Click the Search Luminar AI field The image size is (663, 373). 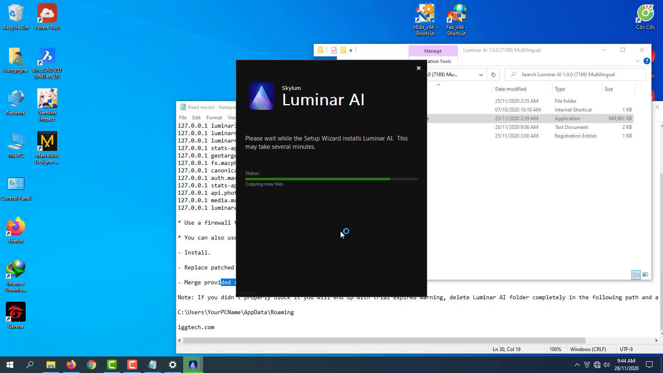[576, 75]
